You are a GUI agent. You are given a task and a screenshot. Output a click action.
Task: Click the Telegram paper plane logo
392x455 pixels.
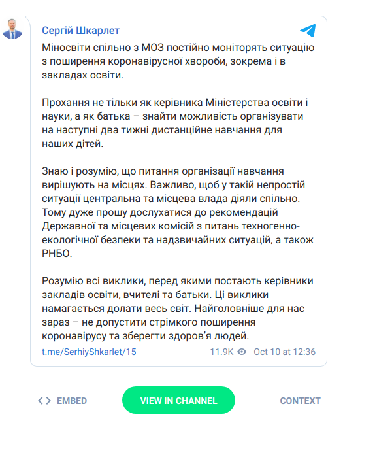(x=308, y=31)
